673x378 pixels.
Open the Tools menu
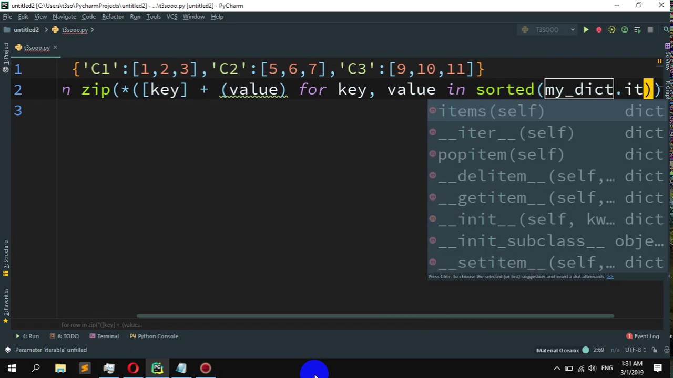point(154,17)
